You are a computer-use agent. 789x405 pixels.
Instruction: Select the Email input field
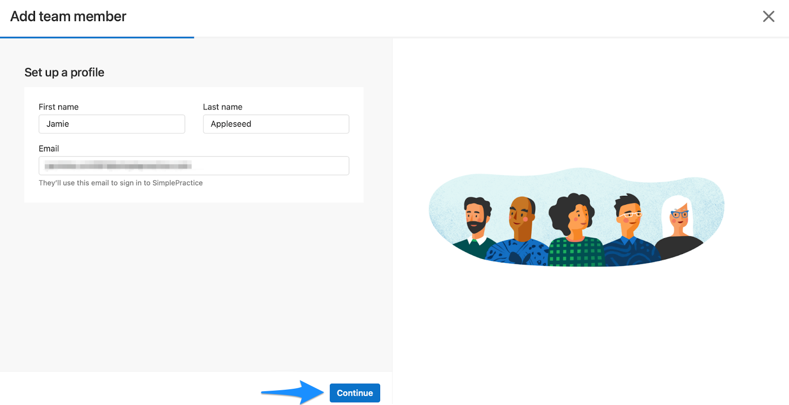[x=194, y=166]
